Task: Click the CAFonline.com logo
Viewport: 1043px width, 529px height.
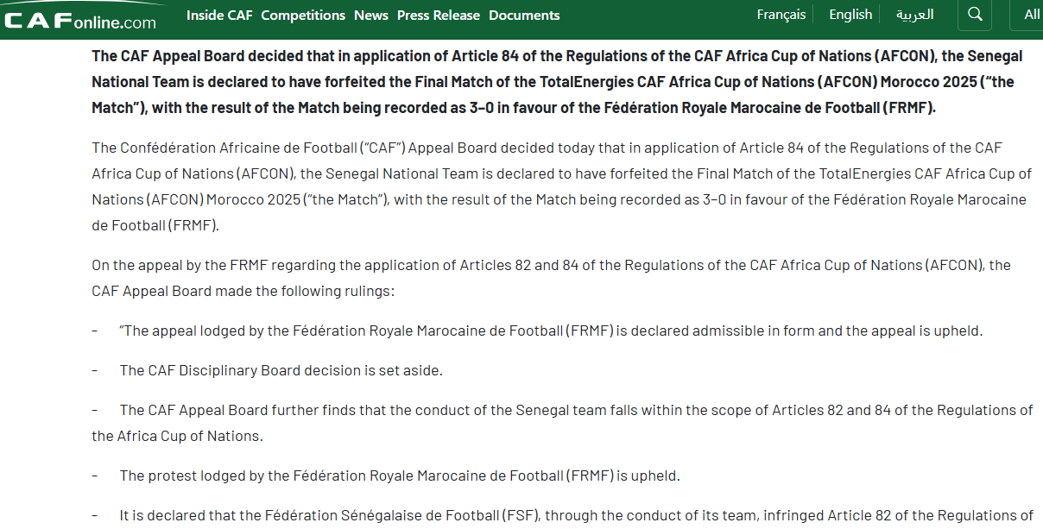Action: coord(80,19)
